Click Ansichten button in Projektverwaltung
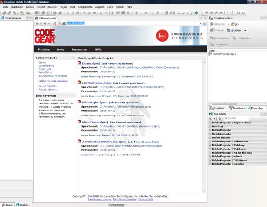Screen dimensions: 267x207 [234, 30]
